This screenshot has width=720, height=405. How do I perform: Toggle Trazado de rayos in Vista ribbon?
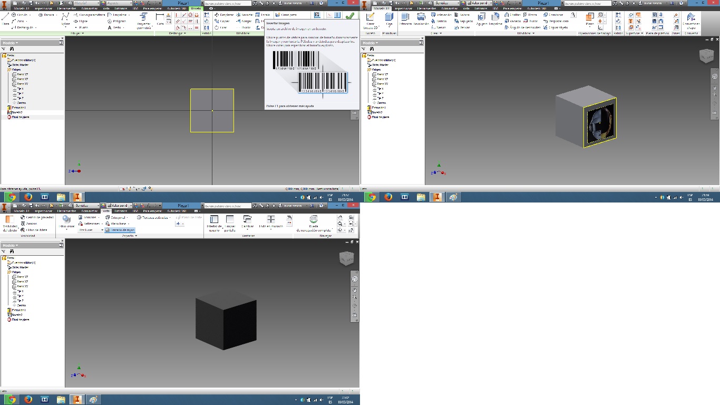[120, 230]
